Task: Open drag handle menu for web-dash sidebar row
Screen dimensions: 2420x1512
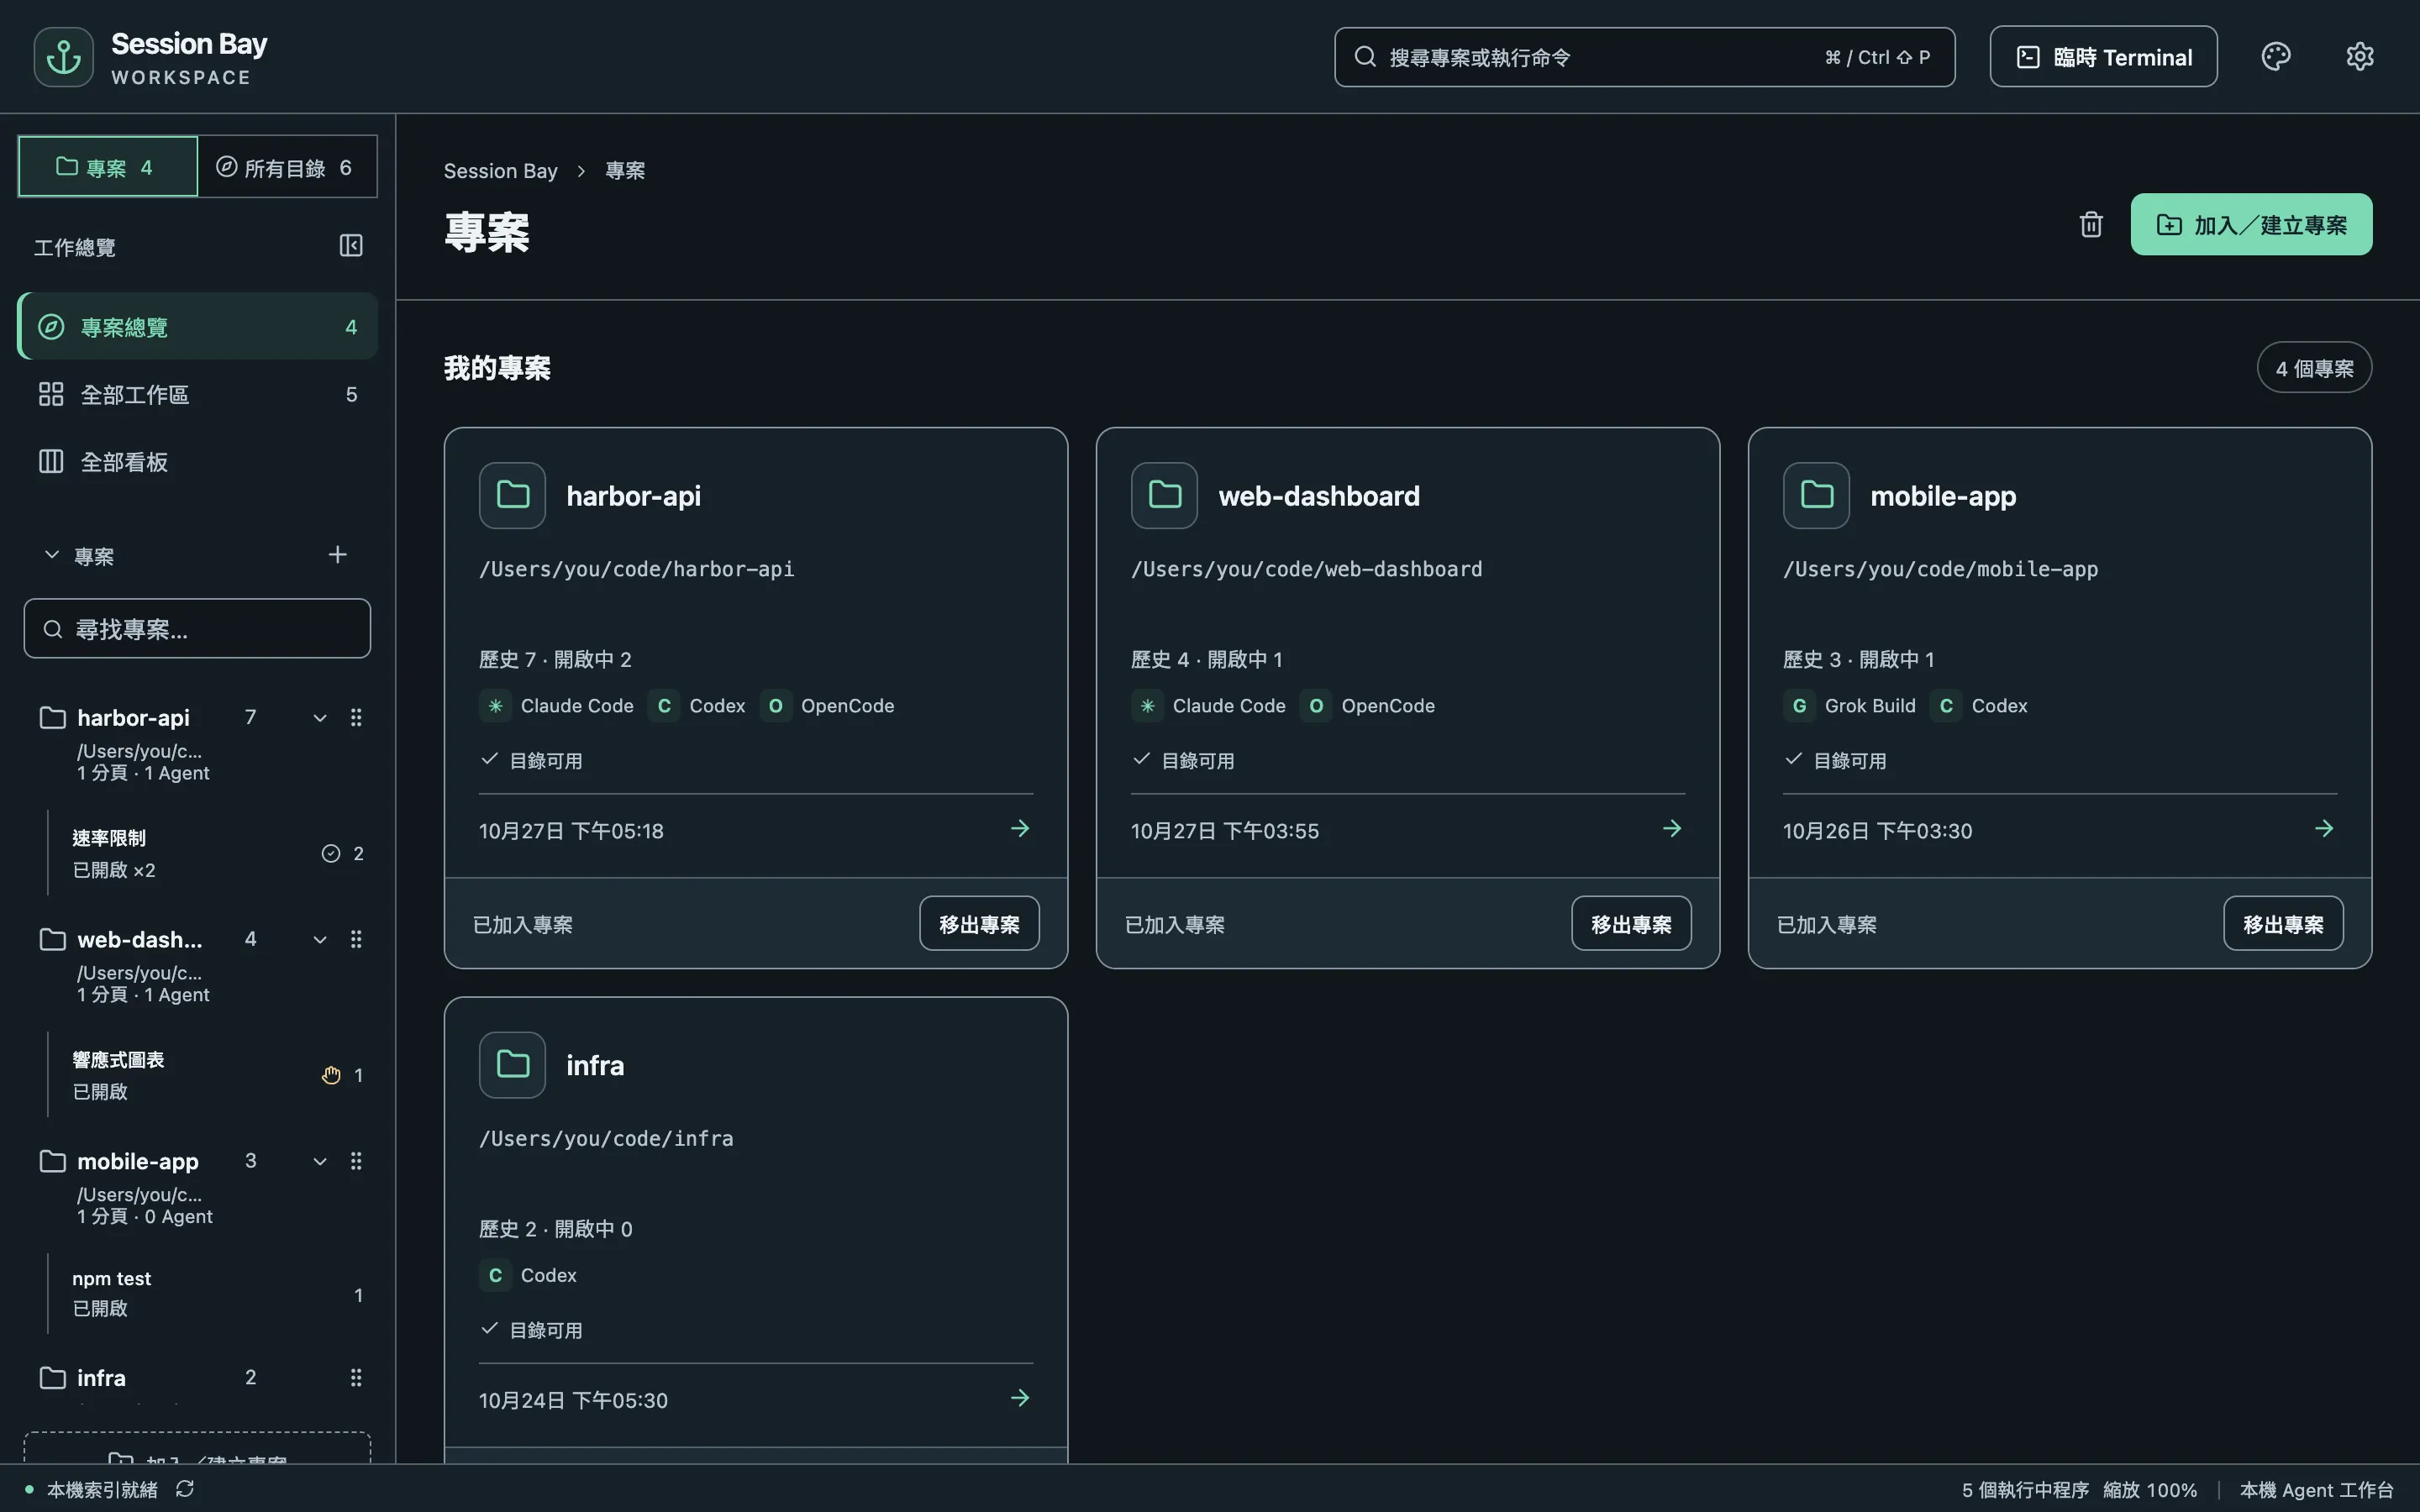Action: pyautogui.click(x=356, y=939)
